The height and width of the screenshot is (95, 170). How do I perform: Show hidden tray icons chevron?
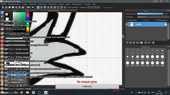(136, 93)
